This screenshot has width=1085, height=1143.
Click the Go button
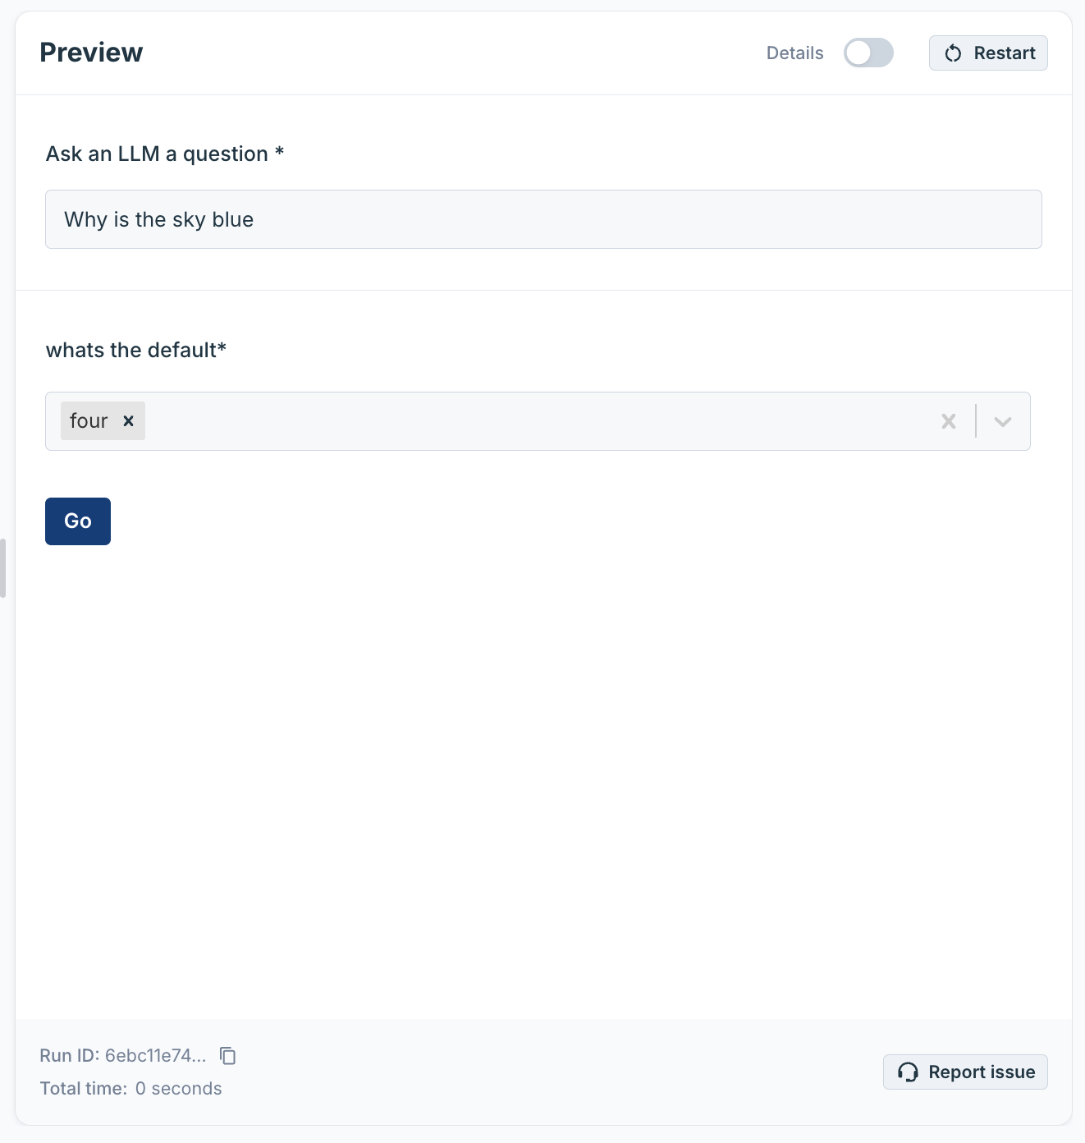coord(78,521)
